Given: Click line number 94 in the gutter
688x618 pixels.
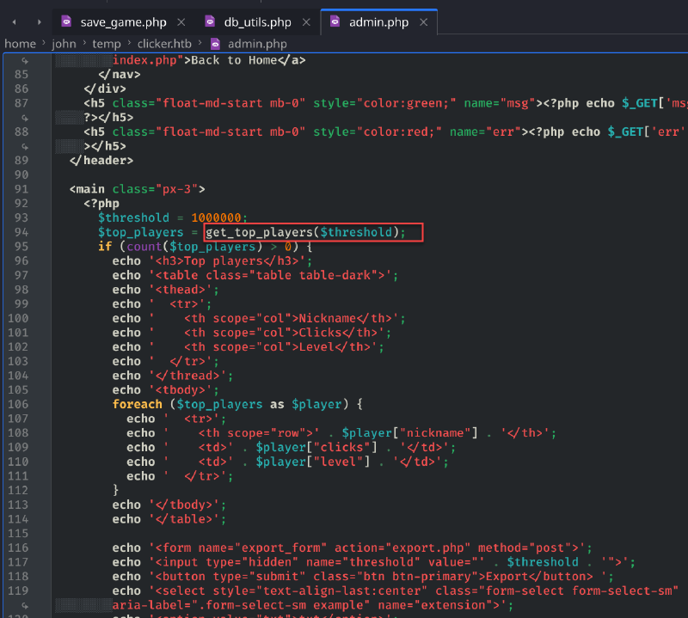Looking at the screenshot, I should (x=21, y=232).
